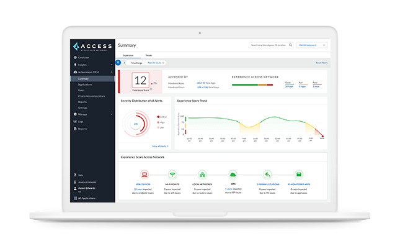
Task: Click the users impacted link under ISPs
Action: [229, 189]
